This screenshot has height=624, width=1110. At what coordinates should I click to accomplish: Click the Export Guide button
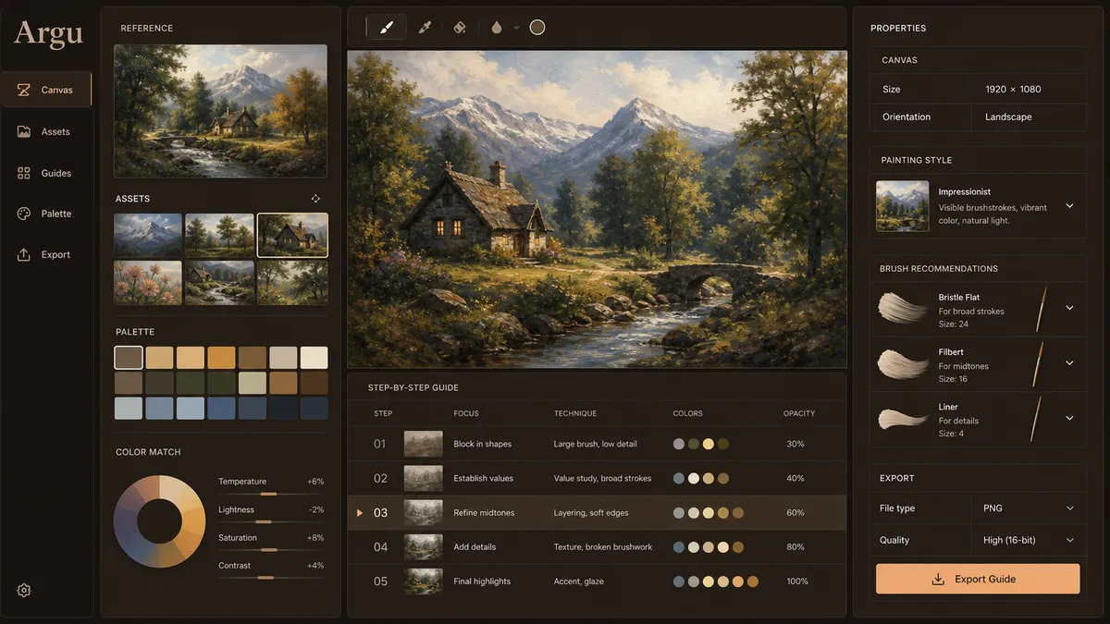[x=978, y=579]
